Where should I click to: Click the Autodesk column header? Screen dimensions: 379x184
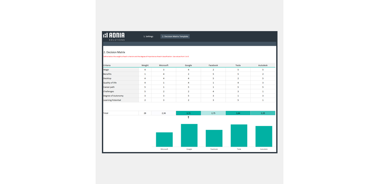[262, 65]
